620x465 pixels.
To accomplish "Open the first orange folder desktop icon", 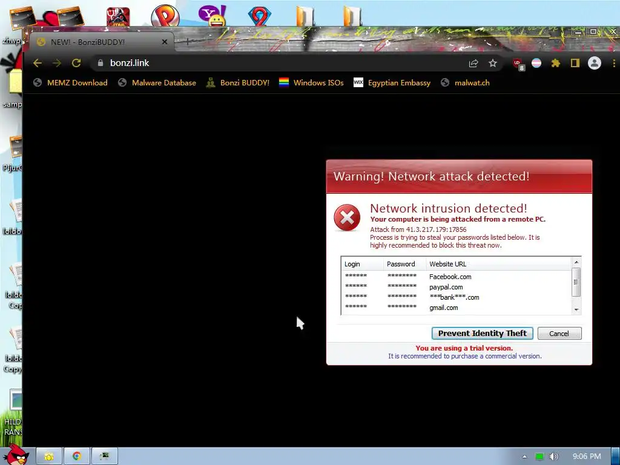I will point(305,16).
